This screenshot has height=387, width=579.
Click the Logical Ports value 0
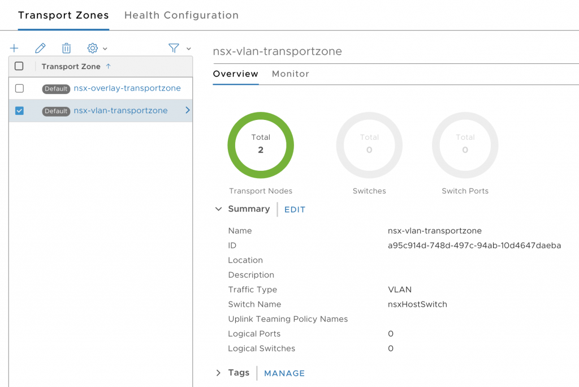[x=391, y=334]
